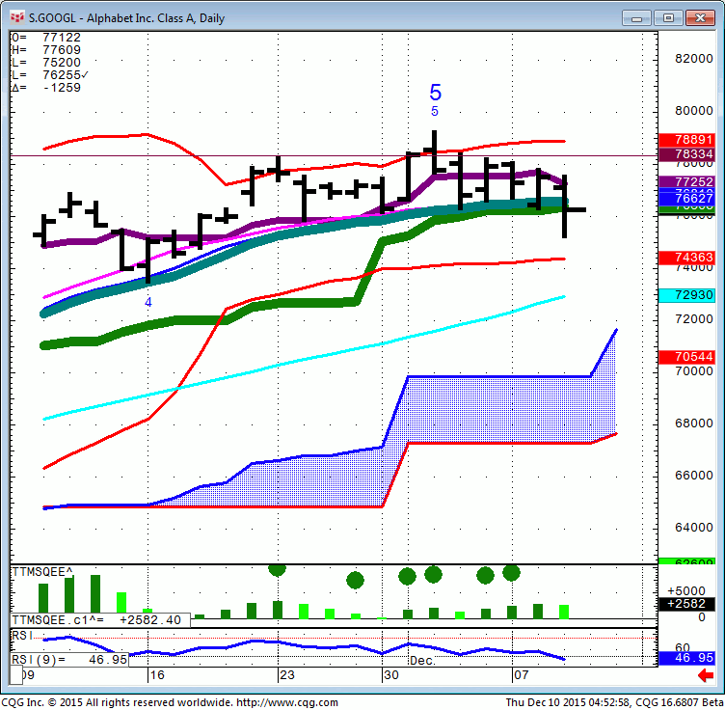Click the 74363 red price label
Viewport: 725px width, 710px height.
tap(686, 258)
